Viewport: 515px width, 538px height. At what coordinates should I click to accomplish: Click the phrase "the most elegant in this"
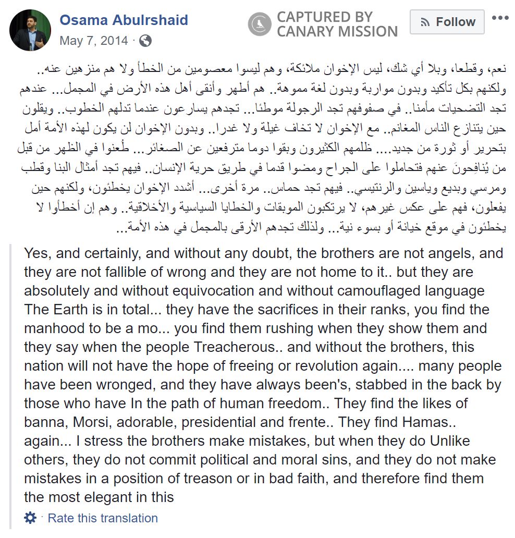99,497
